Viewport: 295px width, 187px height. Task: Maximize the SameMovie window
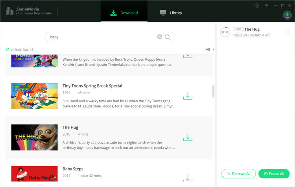[x=282, y=5]
